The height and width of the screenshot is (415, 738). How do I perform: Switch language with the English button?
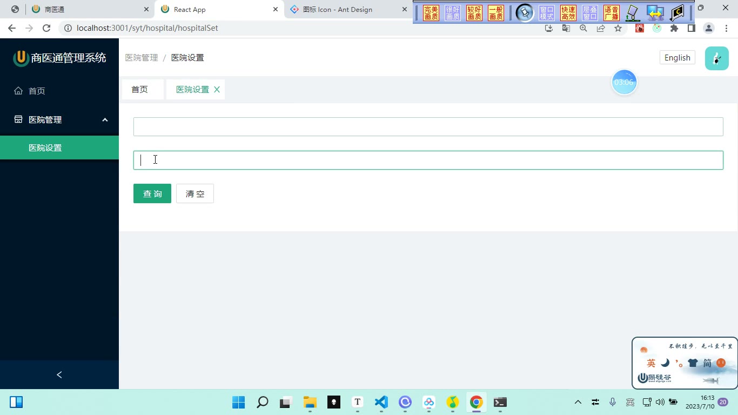tap(677, 58)
